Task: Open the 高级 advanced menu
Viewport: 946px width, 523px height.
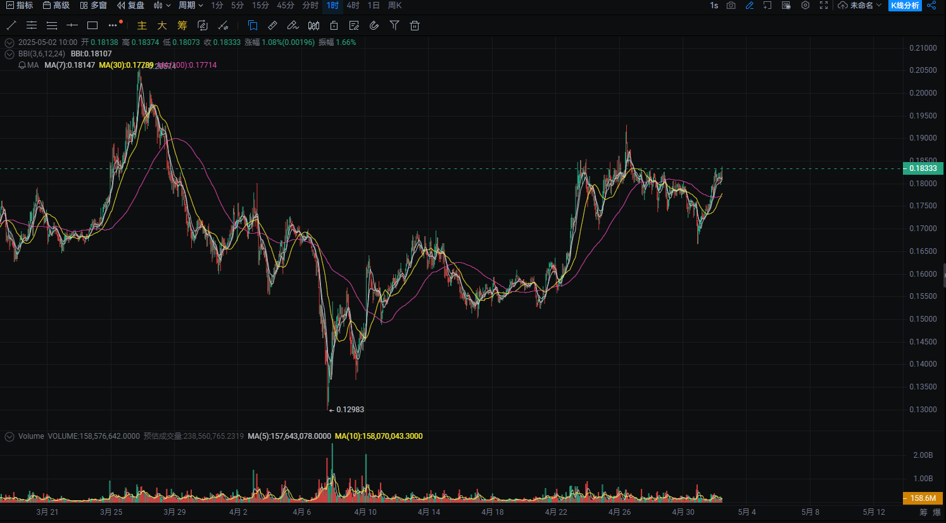Action: click(x=56, y=5)
